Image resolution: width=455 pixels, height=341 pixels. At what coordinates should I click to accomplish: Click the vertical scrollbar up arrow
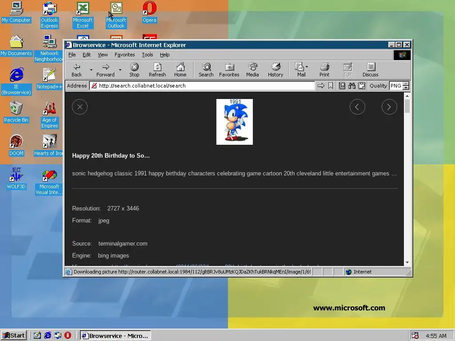click(x=407, y=96)
